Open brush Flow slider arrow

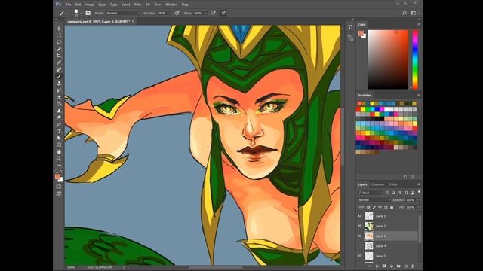(x=205, y=14)
